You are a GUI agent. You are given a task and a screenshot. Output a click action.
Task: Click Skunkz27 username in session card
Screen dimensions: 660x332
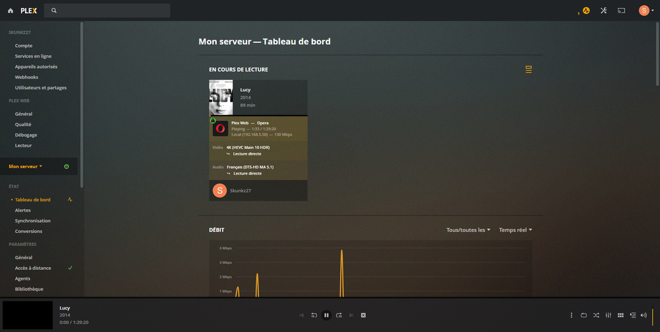tap(241, 190)
